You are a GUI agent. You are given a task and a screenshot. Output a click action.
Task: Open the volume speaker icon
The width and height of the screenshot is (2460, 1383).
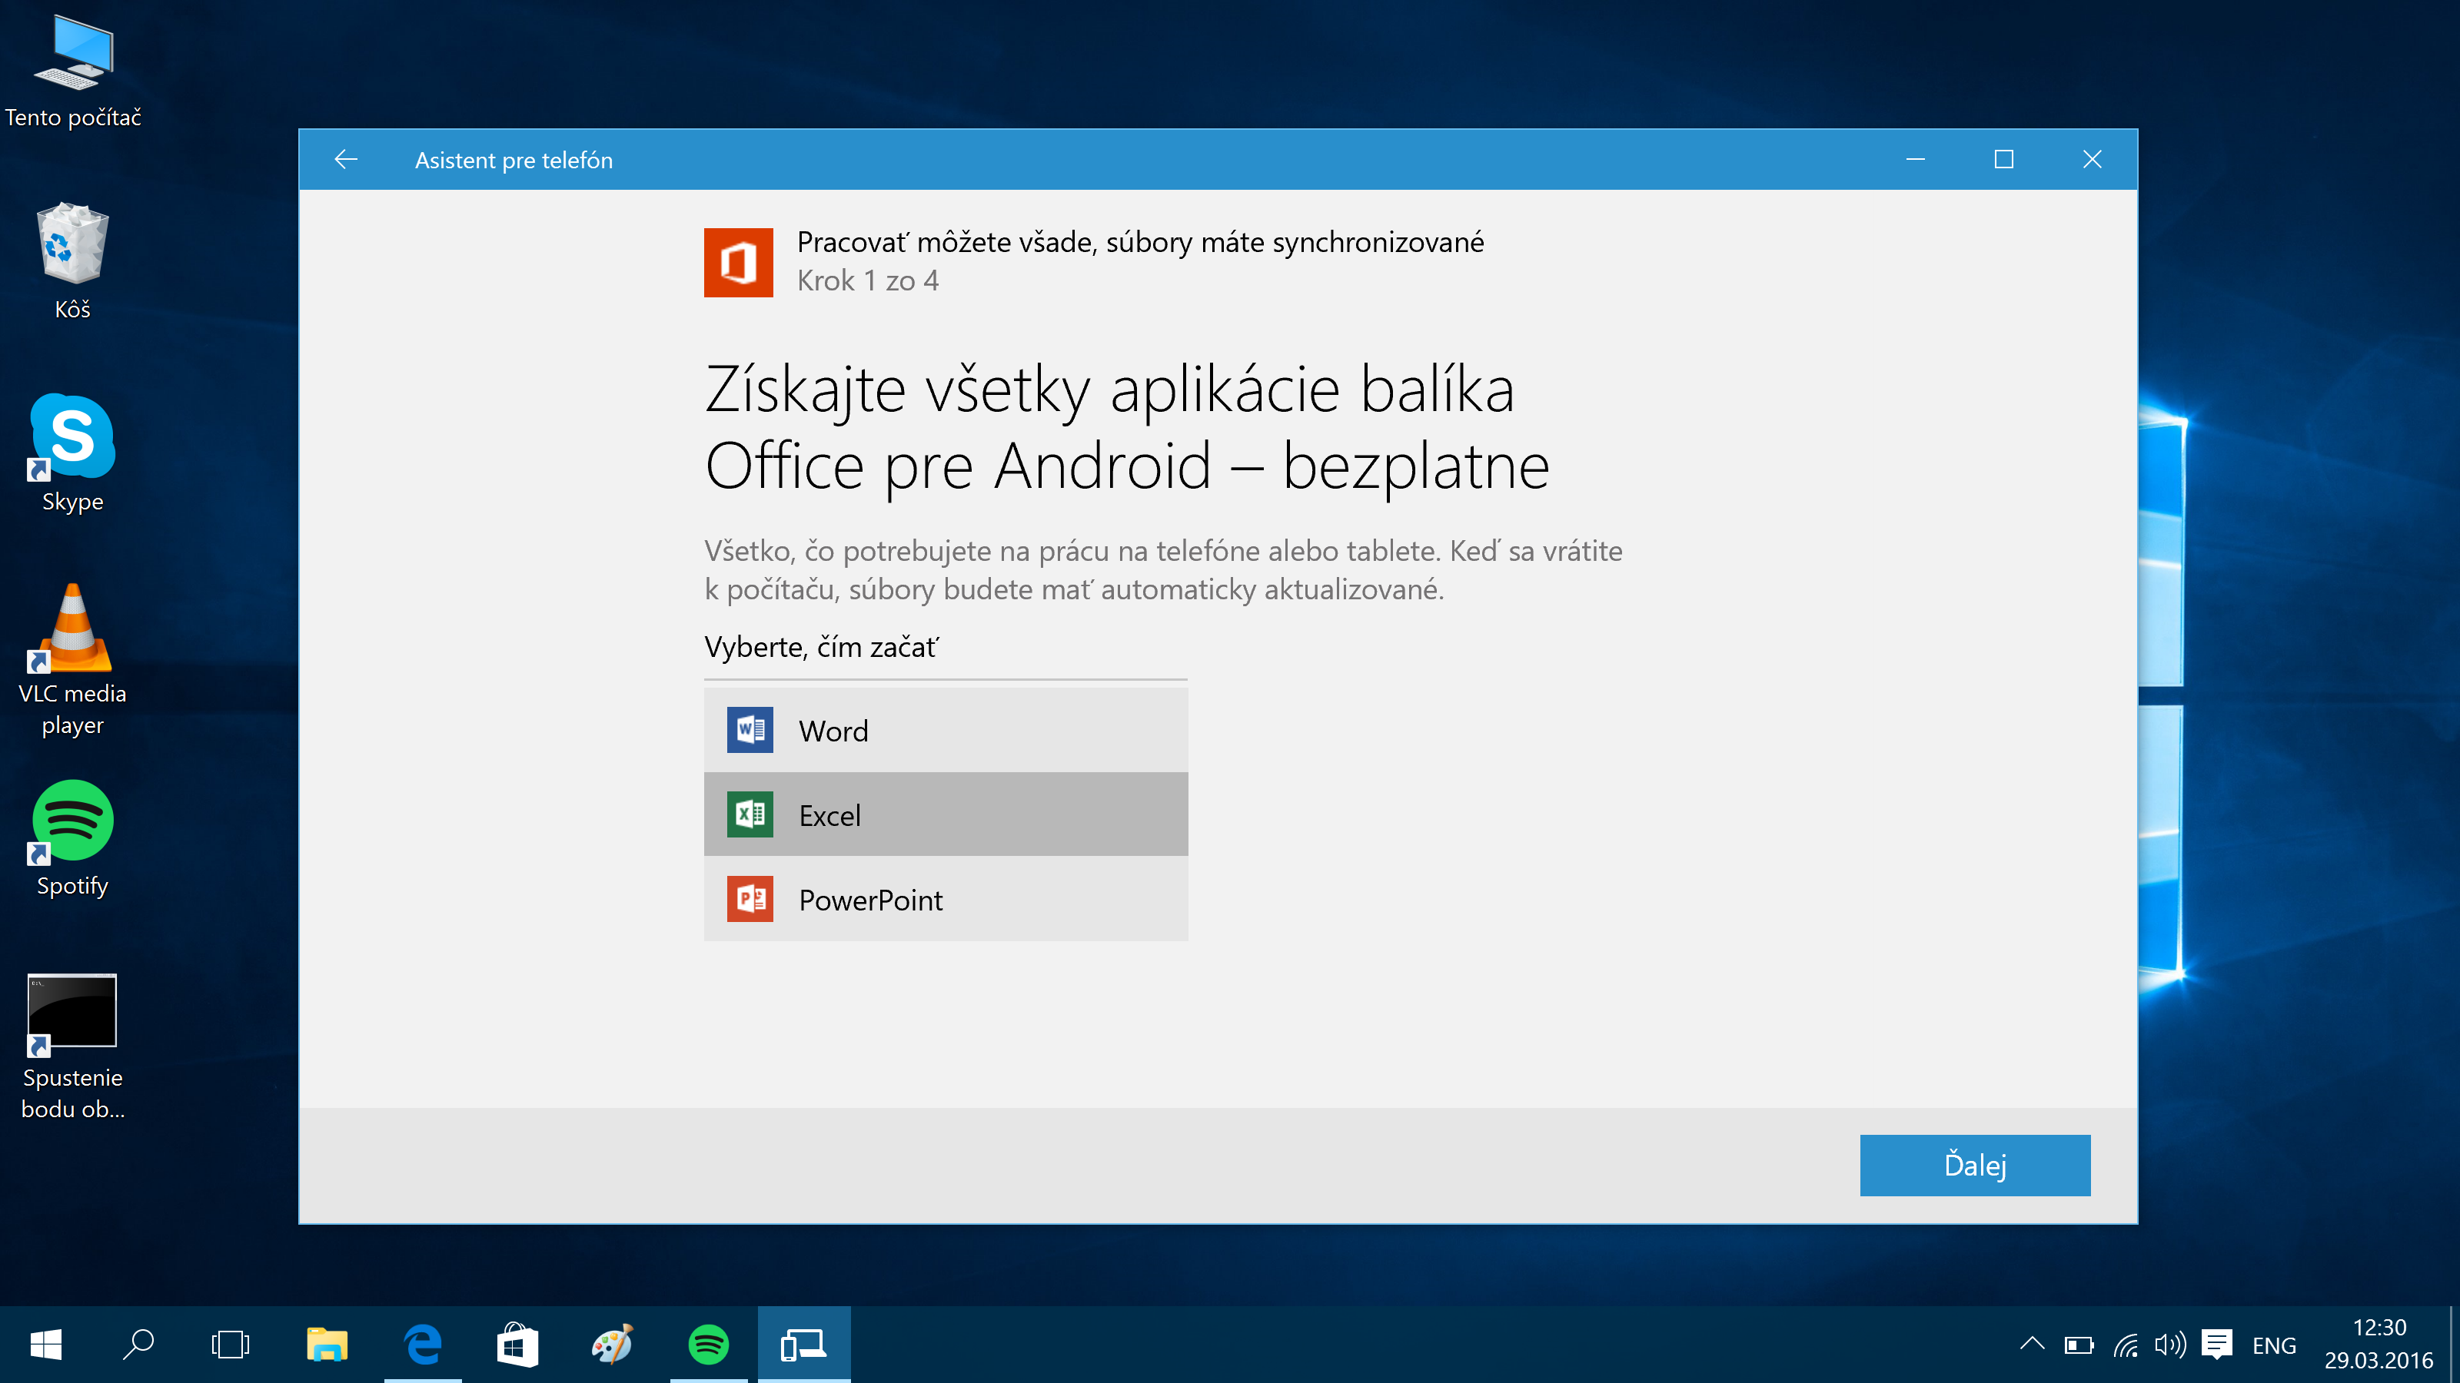coord(2169,1345)
